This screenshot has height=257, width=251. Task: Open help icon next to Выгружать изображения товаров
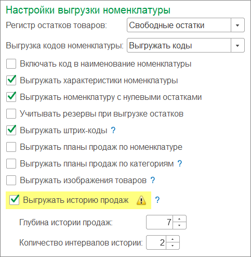coord(153,180)
